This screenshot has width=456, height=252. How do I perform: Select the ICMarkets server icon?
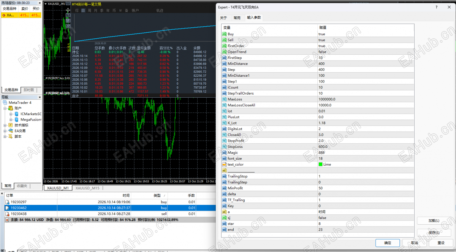(17, 114)
